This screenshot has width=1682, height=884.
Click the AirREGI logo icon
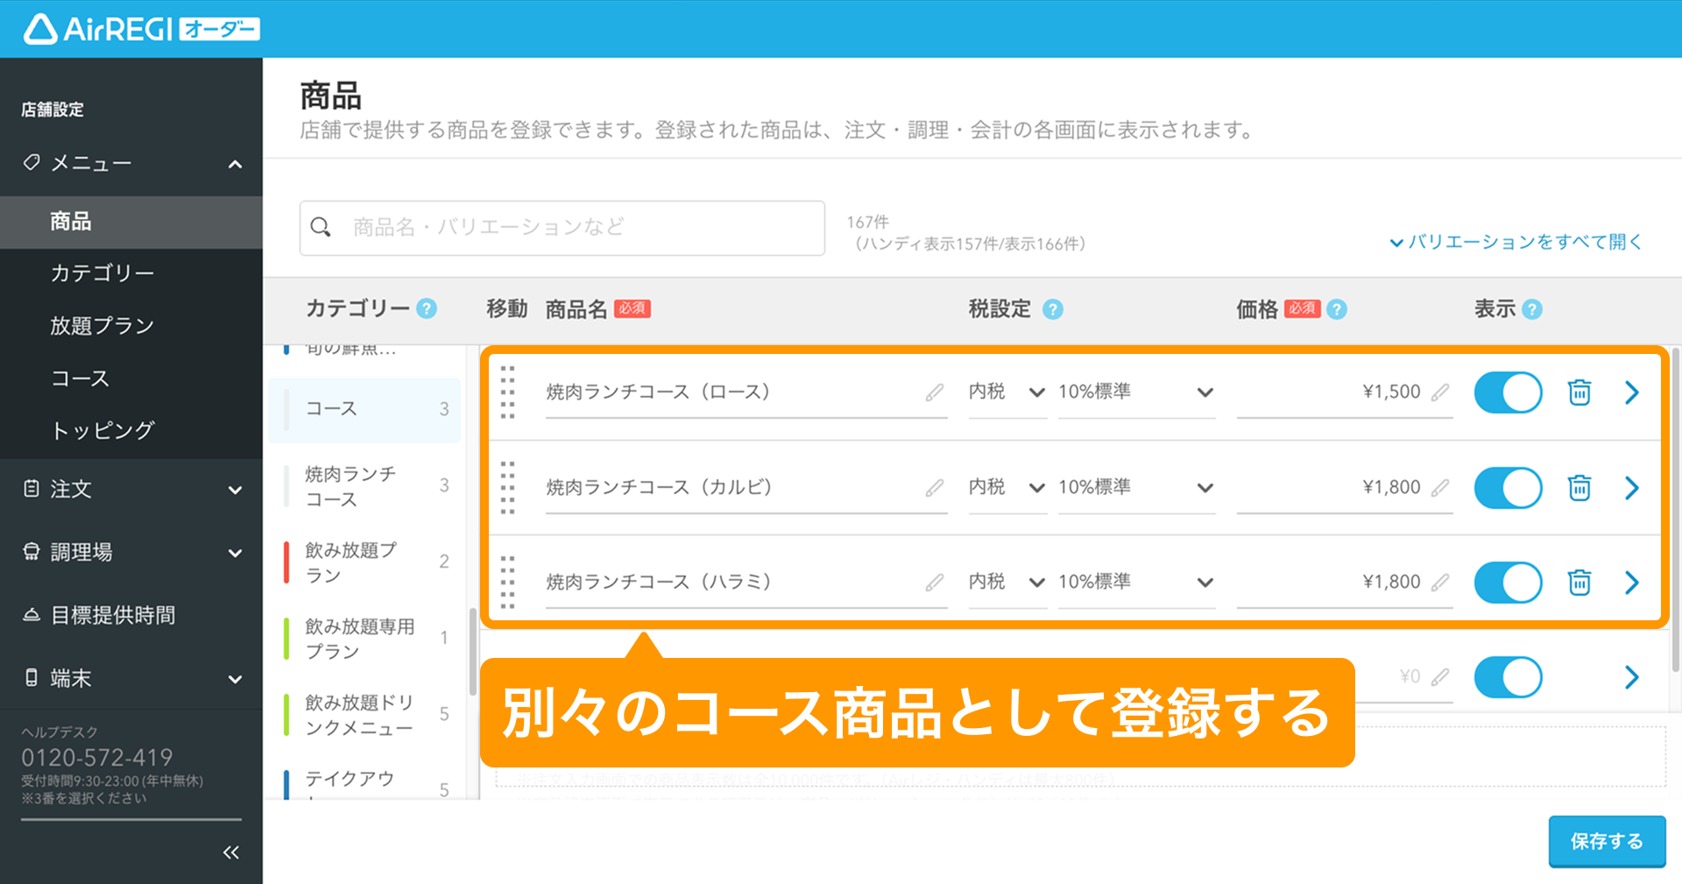(x=40, y=29)
